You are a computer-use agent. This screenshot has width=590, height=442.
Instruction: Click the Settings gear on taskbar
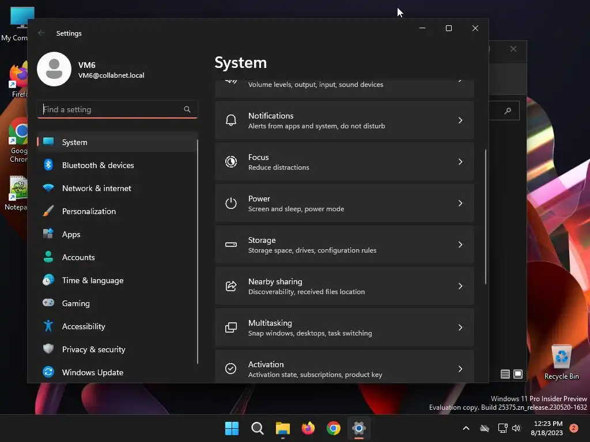click(359, 428)
